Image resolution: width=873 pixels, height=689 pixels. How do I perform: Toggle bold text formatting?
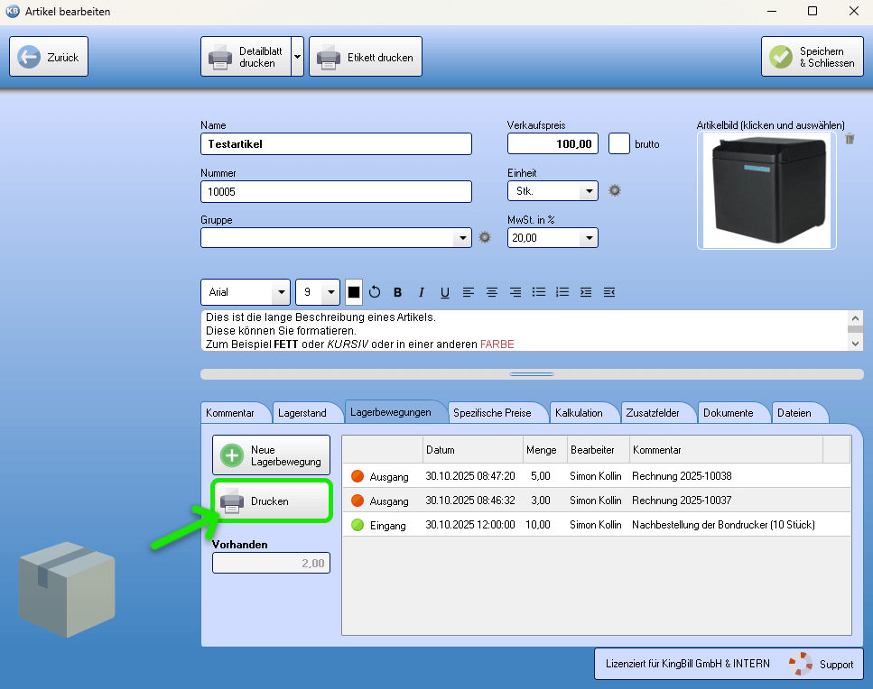tap(397, 292)
